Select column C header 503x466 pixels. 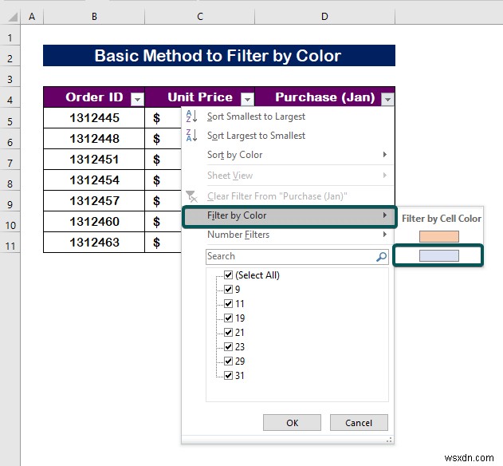(x=199, y=17)
